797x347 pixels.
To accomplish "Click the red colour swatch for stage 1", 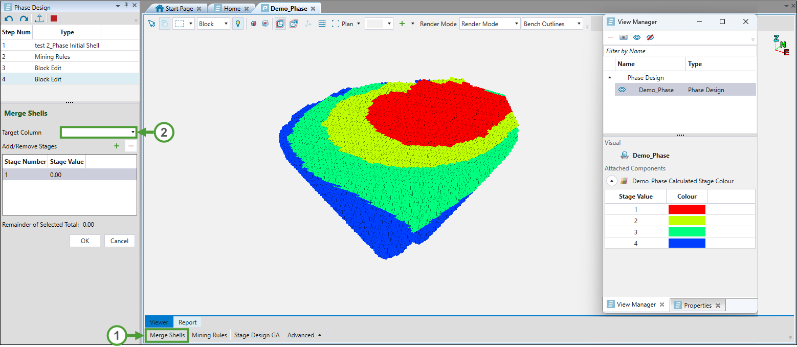I will coord(687,209).
